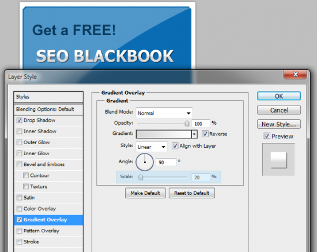
Task: Enable the Texture checkbox
Action: pos(26,186)
